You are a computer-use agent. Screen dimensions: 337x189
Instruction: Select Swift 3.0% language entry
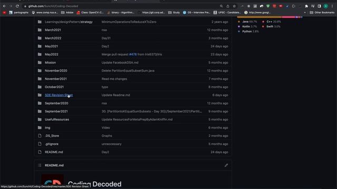tap(271, 27)
